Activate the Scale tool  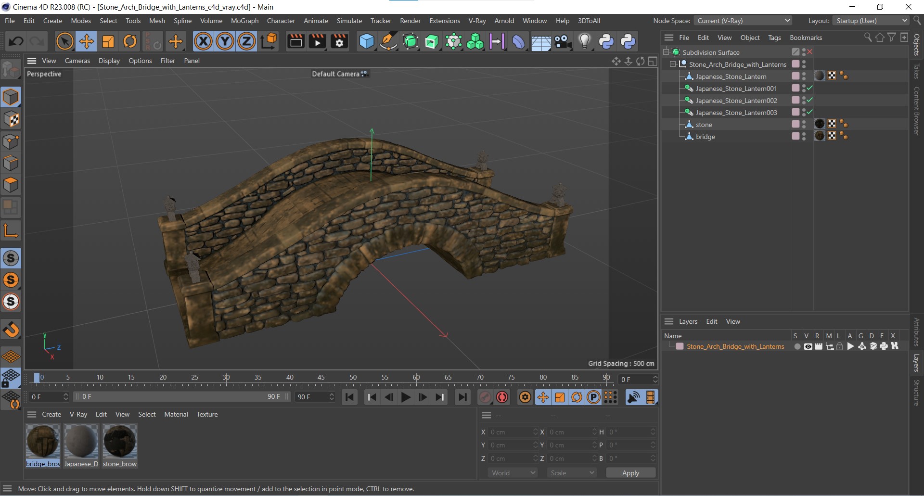pyautogui.click(x=108, y=41)
